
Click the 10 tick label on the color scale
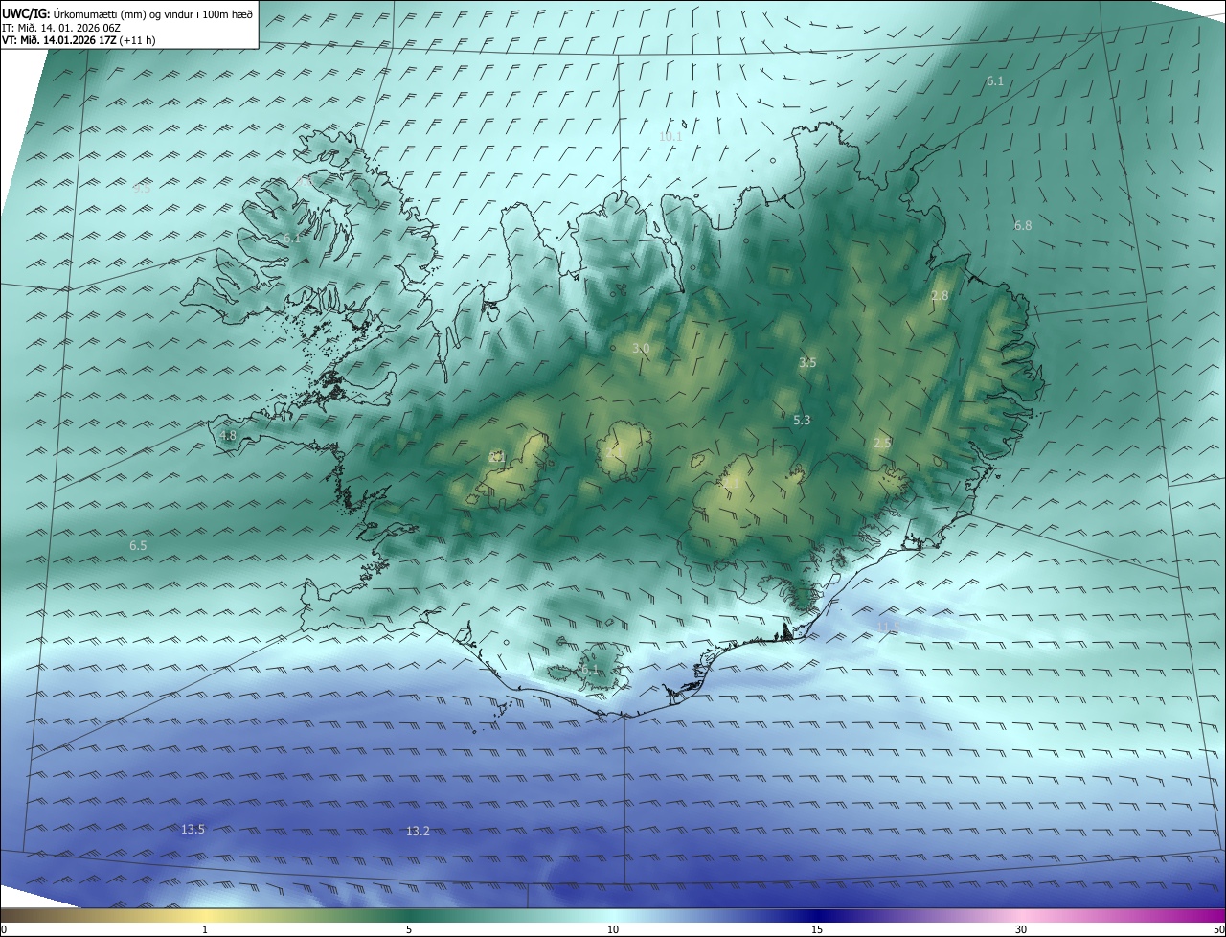(613, 929)
